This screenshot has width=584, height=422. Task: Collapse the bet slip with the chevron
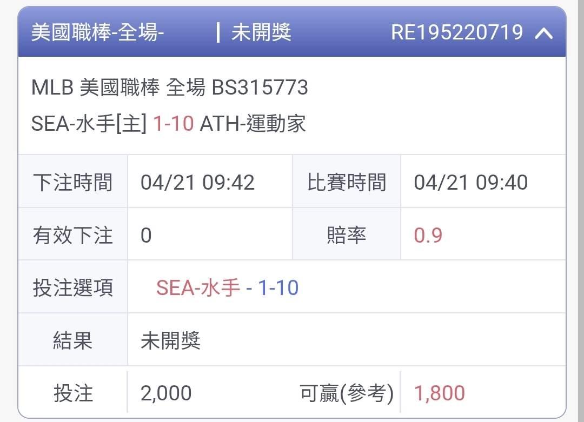coord(543,34)
